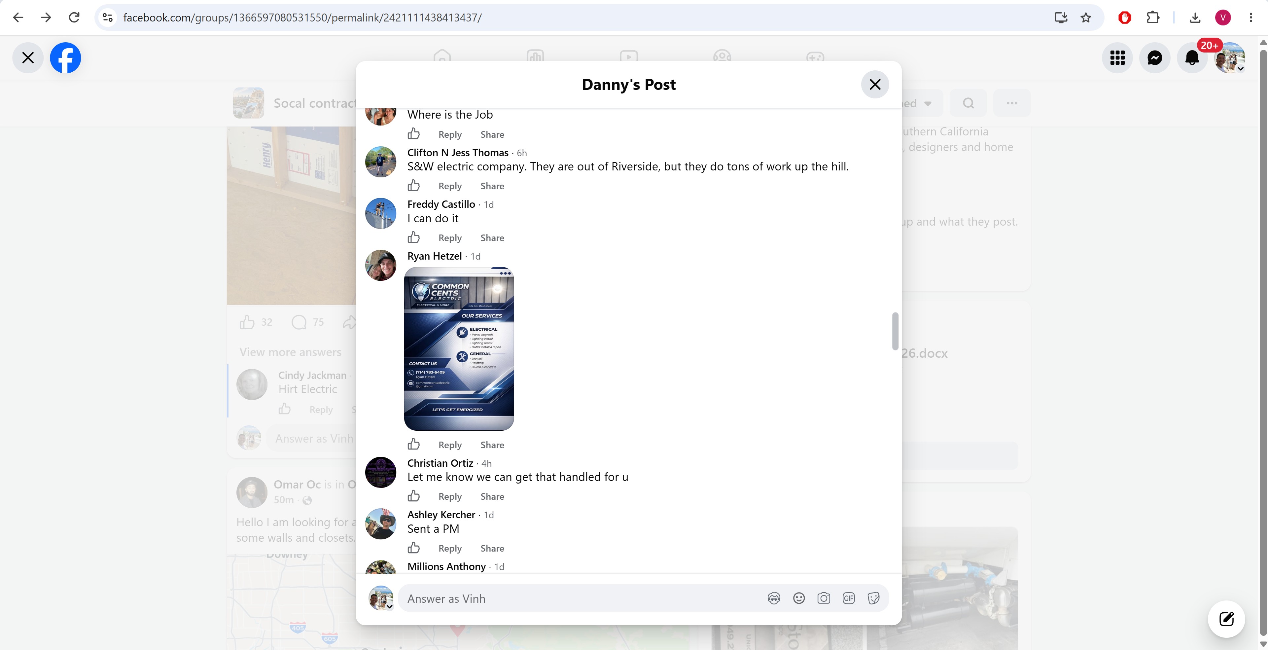Click Ashley Kercher's avatar
The image size is (1268, 650).
click(x=380, y=524)
